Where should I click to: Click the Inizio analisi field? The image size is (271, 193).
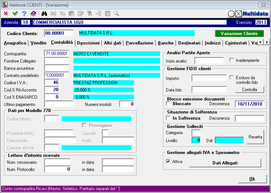pyautogui.click(x=209, y=61)
